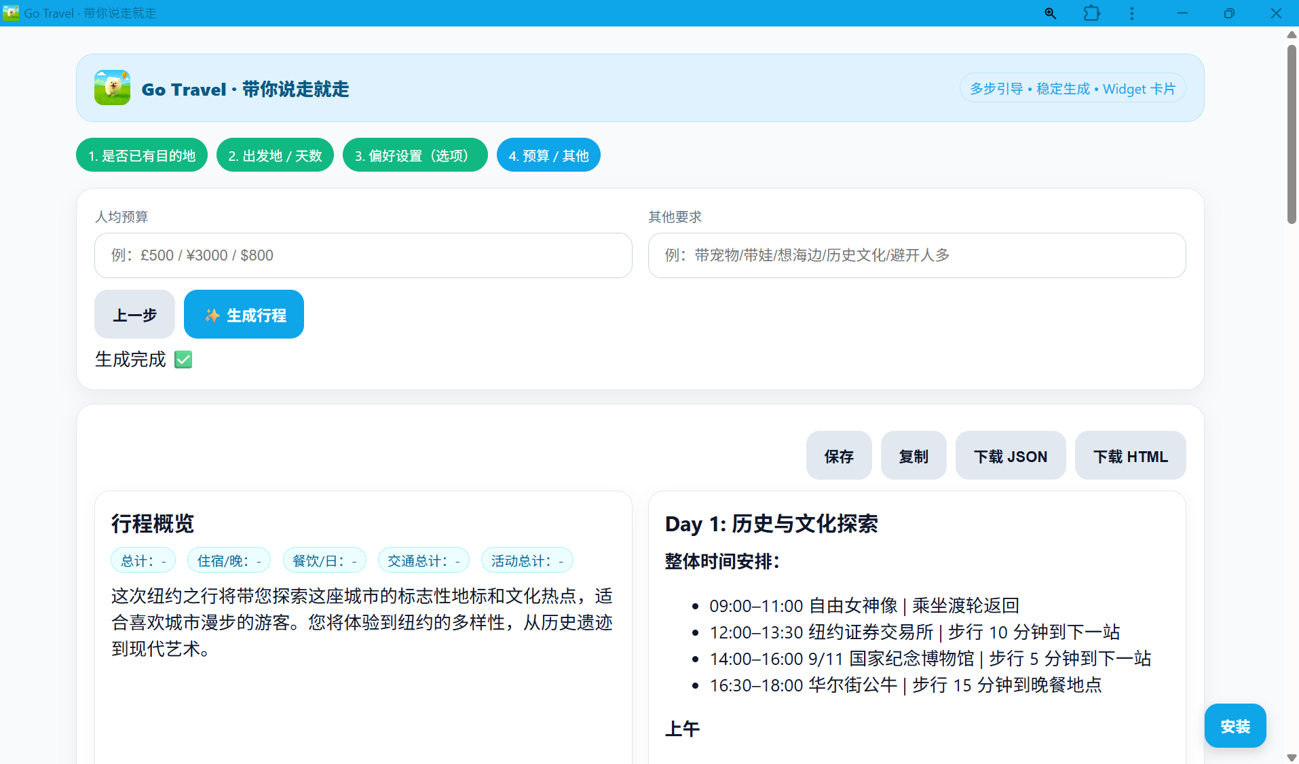
Task: Click the 上午 section heading
Action: click(682, 729)
